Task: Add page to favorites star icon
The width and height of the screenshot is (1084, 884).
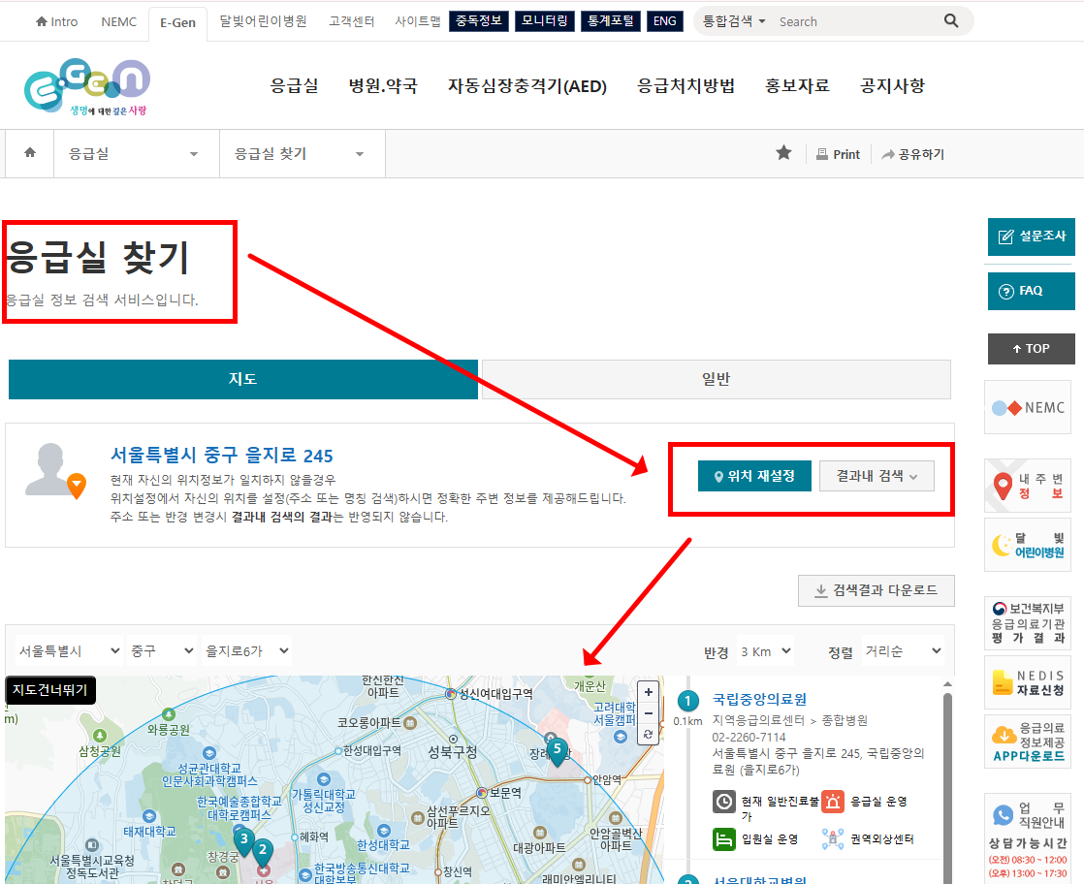Action: 783,153
